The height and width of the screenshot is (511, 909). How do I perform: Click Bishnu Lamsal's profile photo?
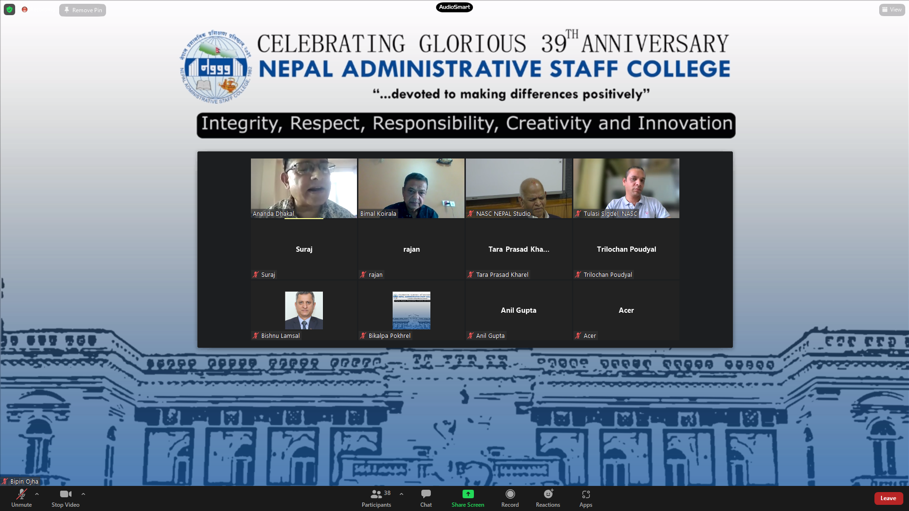tap(304, 310)
